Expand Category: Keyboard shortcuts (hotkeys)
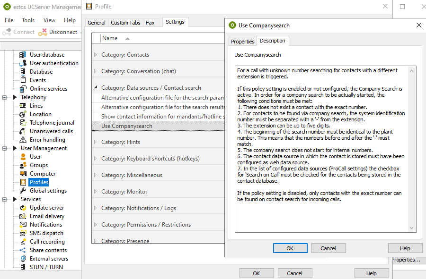The image size is (426, 279). [95, 159]
